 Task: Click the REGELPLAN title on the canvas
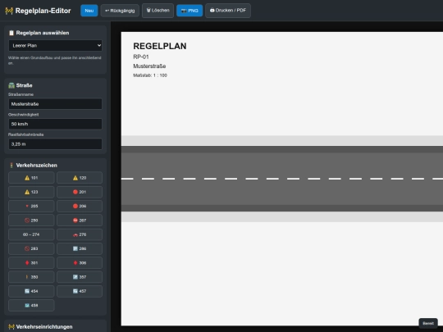click(160, 46)
